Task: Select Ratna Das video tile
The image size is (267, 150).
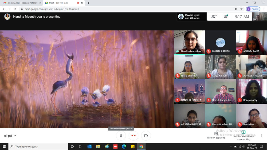Action: click(x=252, y=116)
